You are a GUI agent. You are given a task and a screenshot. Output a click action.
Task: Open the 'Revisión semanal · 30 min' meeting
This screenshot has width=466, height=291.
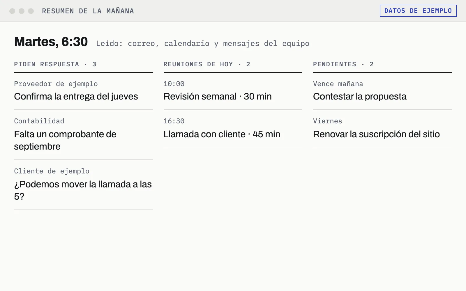[x=218, y=96]
